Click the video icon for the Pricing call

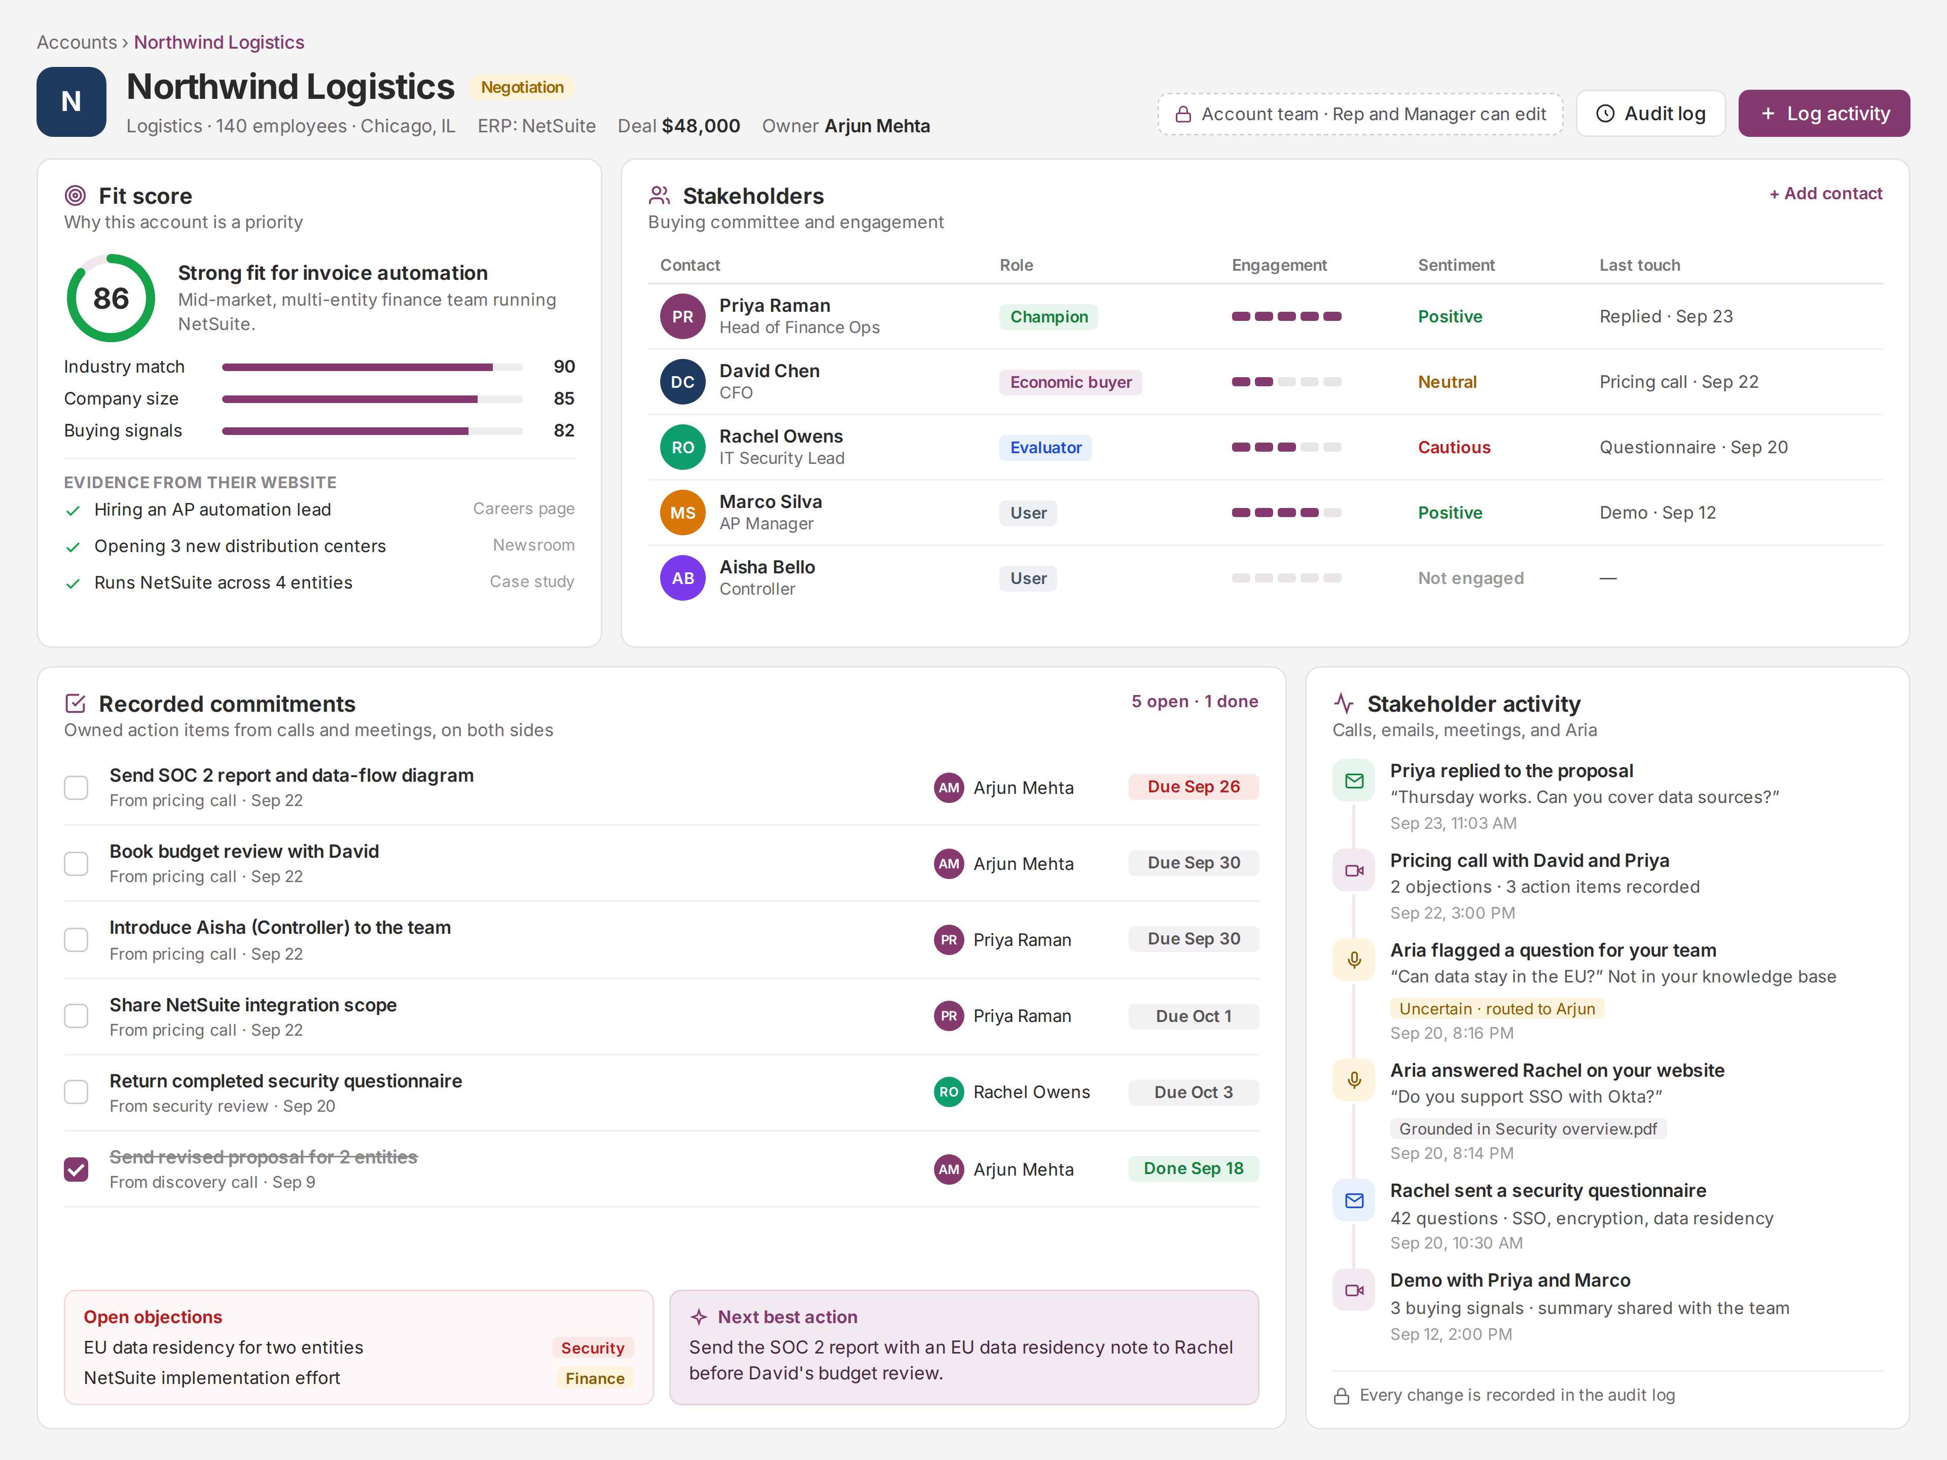1354,870
